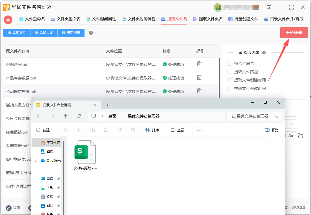The height and width of the screenshot is (215, 311).
Task: Click the help question mark beside 清空列表
Action: tap(91, 33)
